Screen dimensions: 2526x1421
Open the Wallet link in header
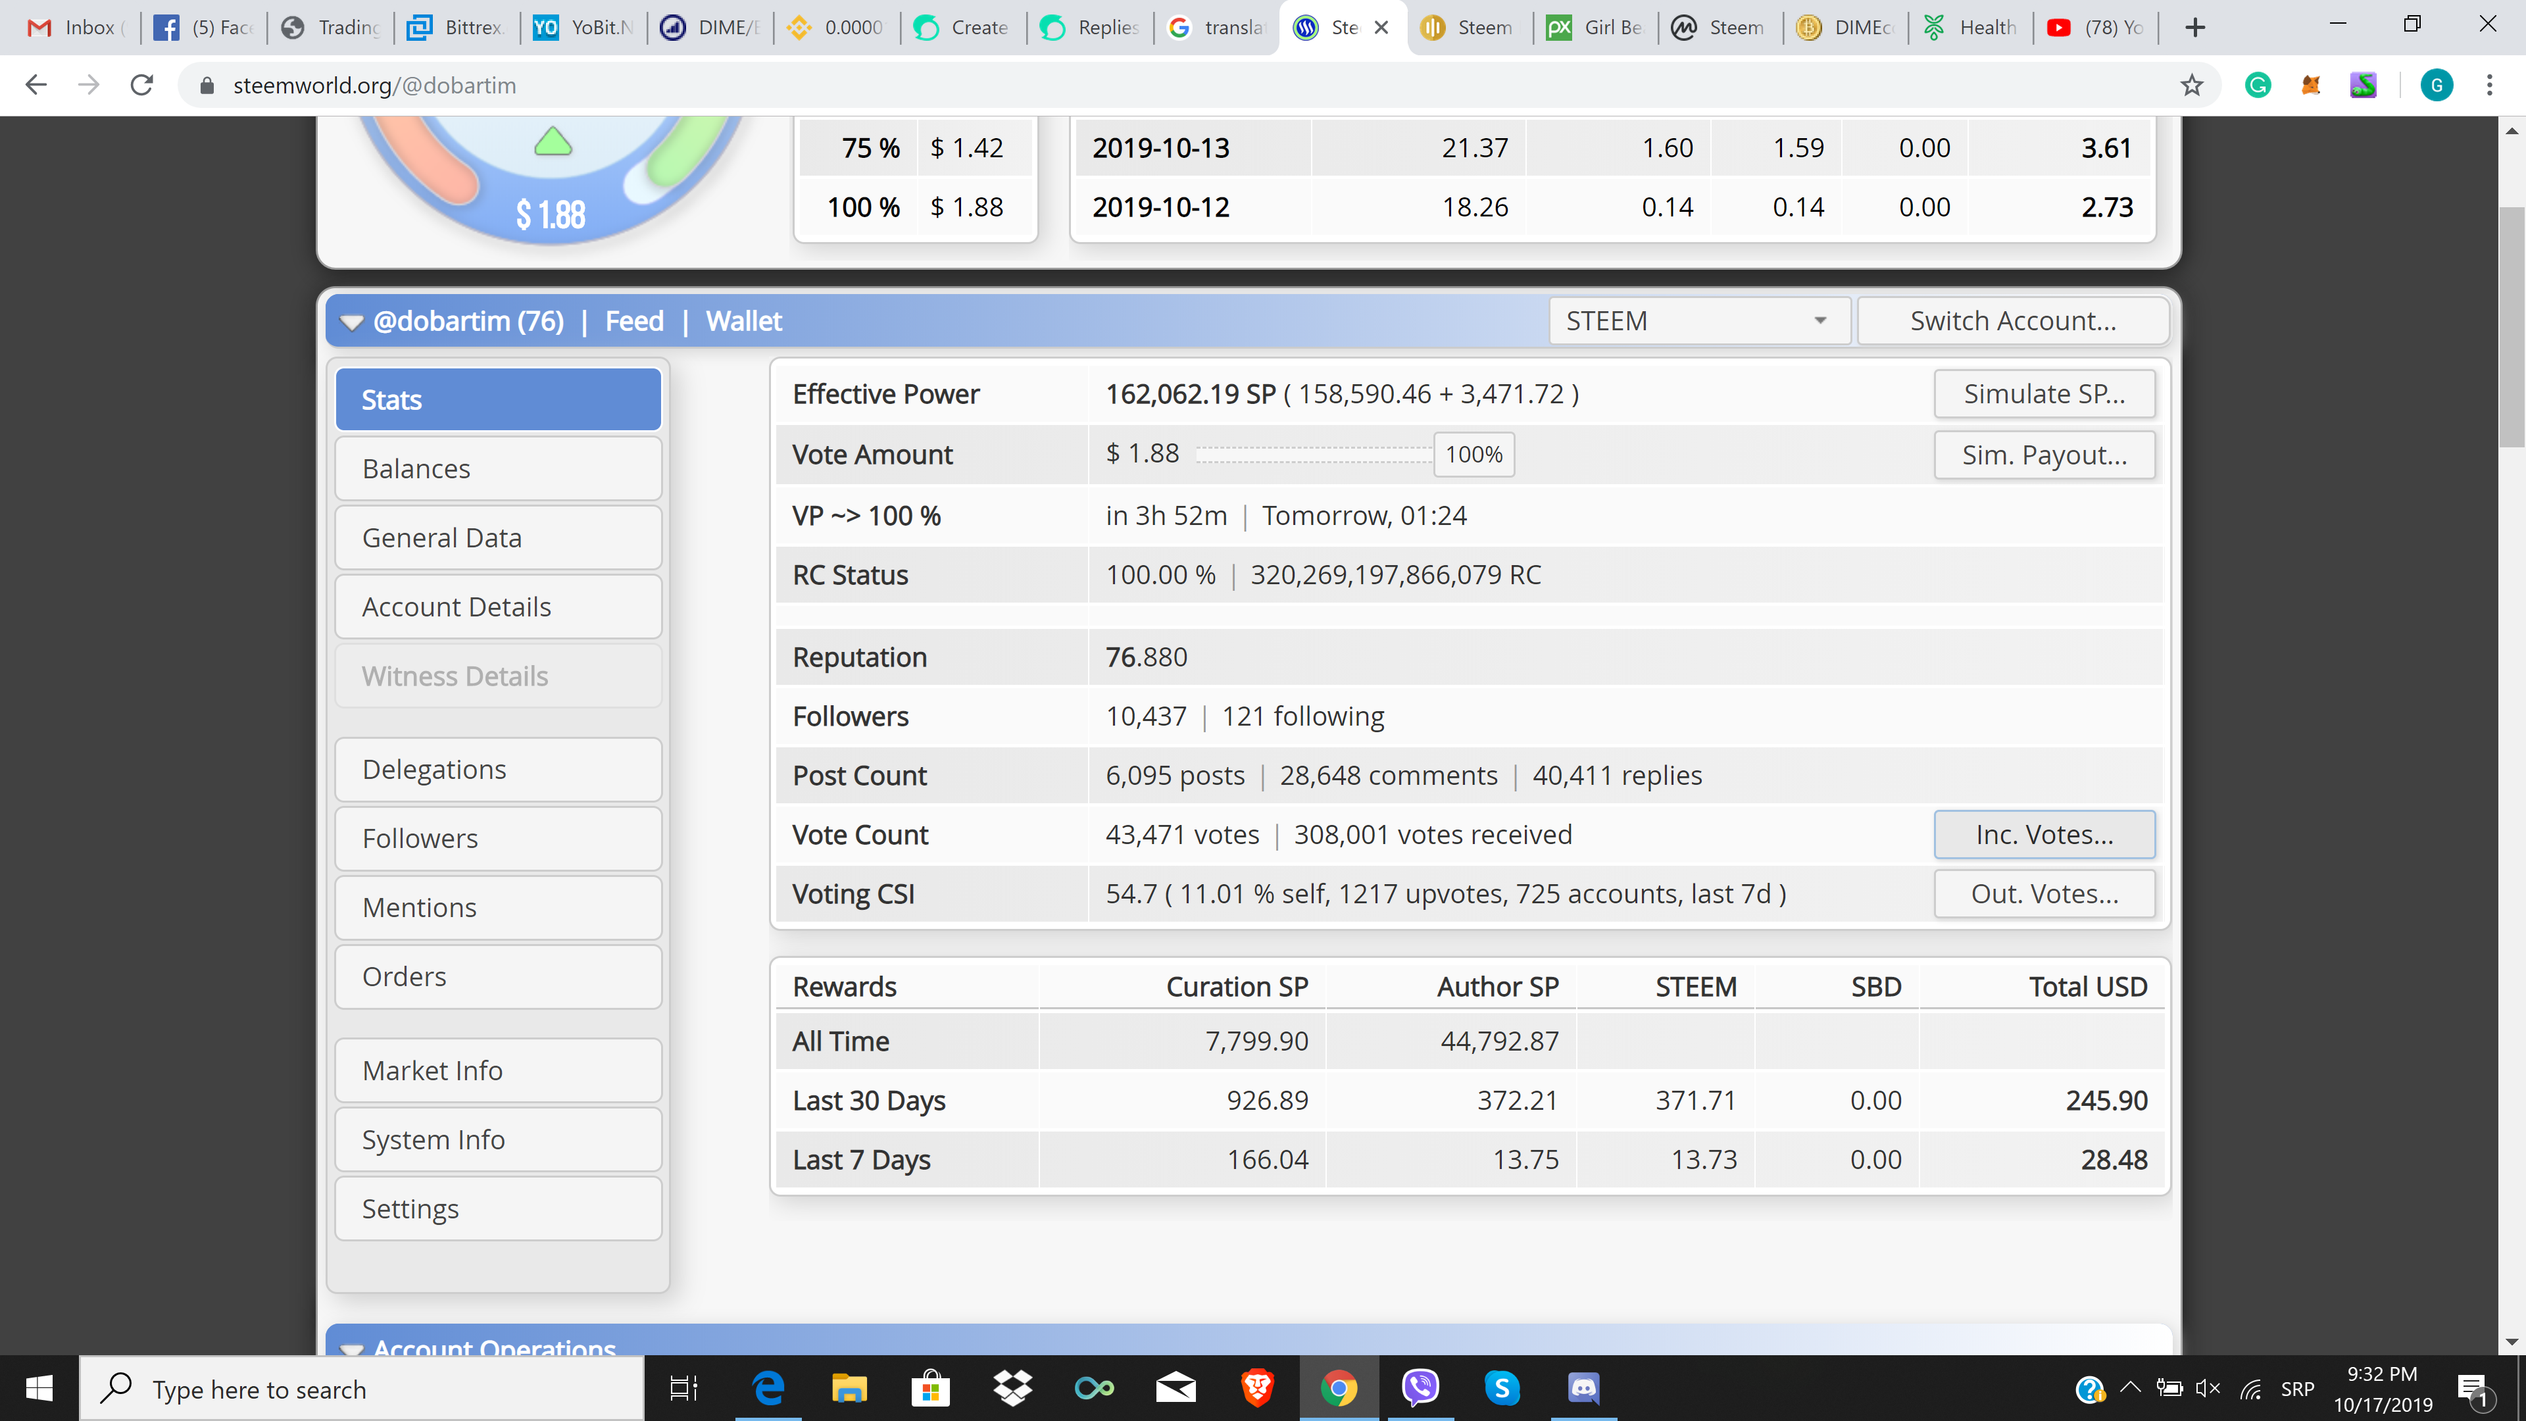(743, 320)
